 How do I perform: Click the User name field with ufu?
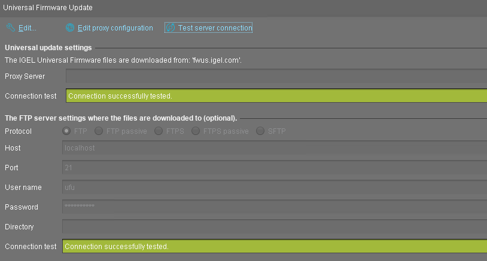(x=275, y=188)
